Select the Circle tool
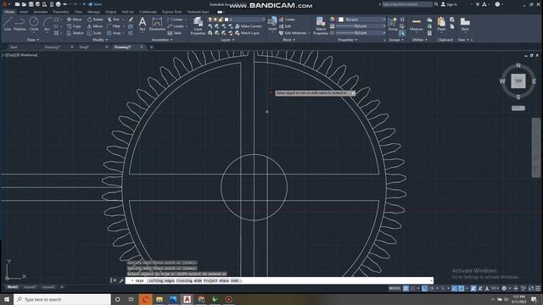This screenshot has width=543, height=305. click(x=34, y=25)
